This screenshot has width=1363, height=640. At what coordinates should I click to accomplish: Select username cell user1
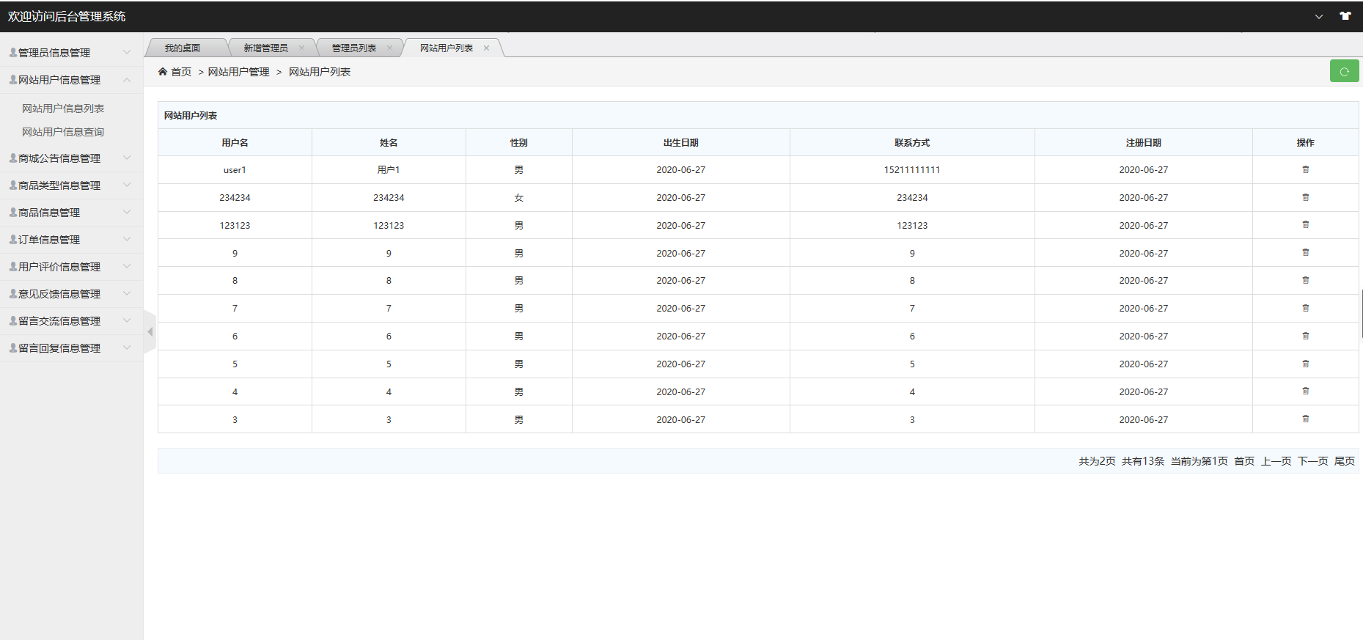(235, 170)
